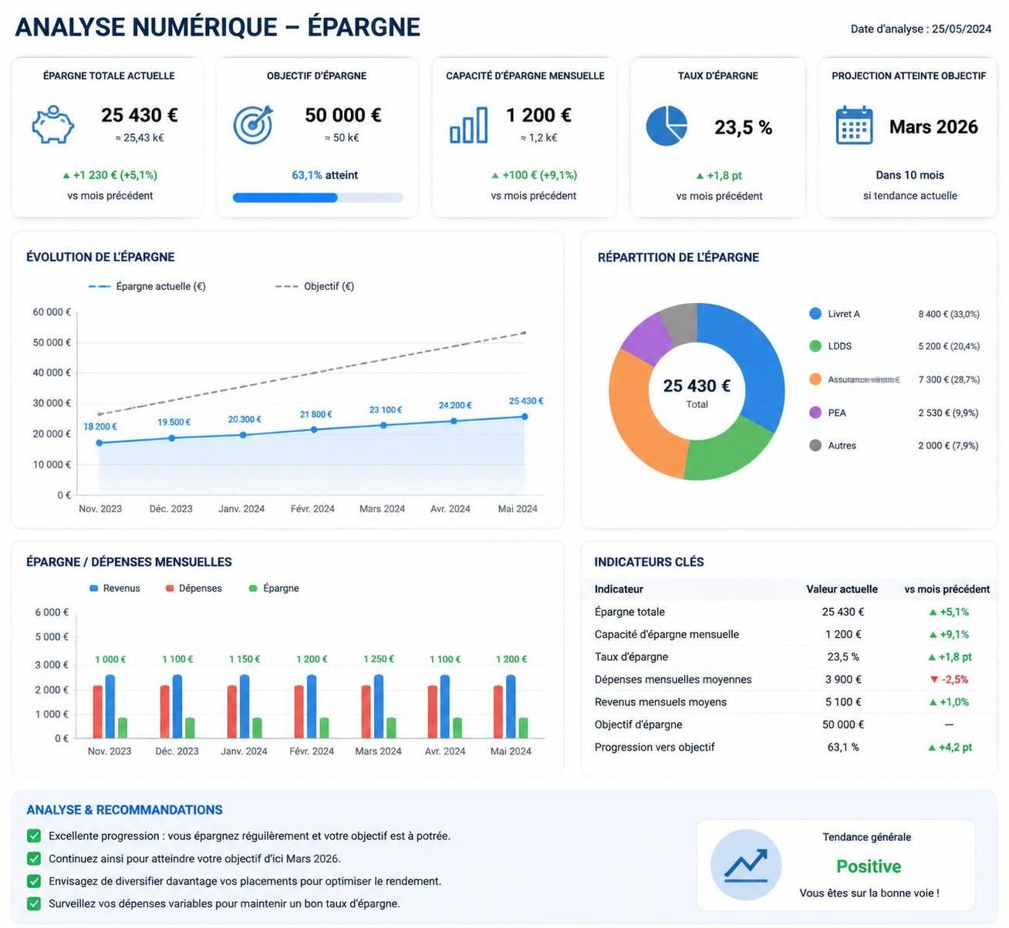This screenshot has width=1009, height=928.
Task: Click the 25 430 € total savings card value
Action: pos(140,115)
